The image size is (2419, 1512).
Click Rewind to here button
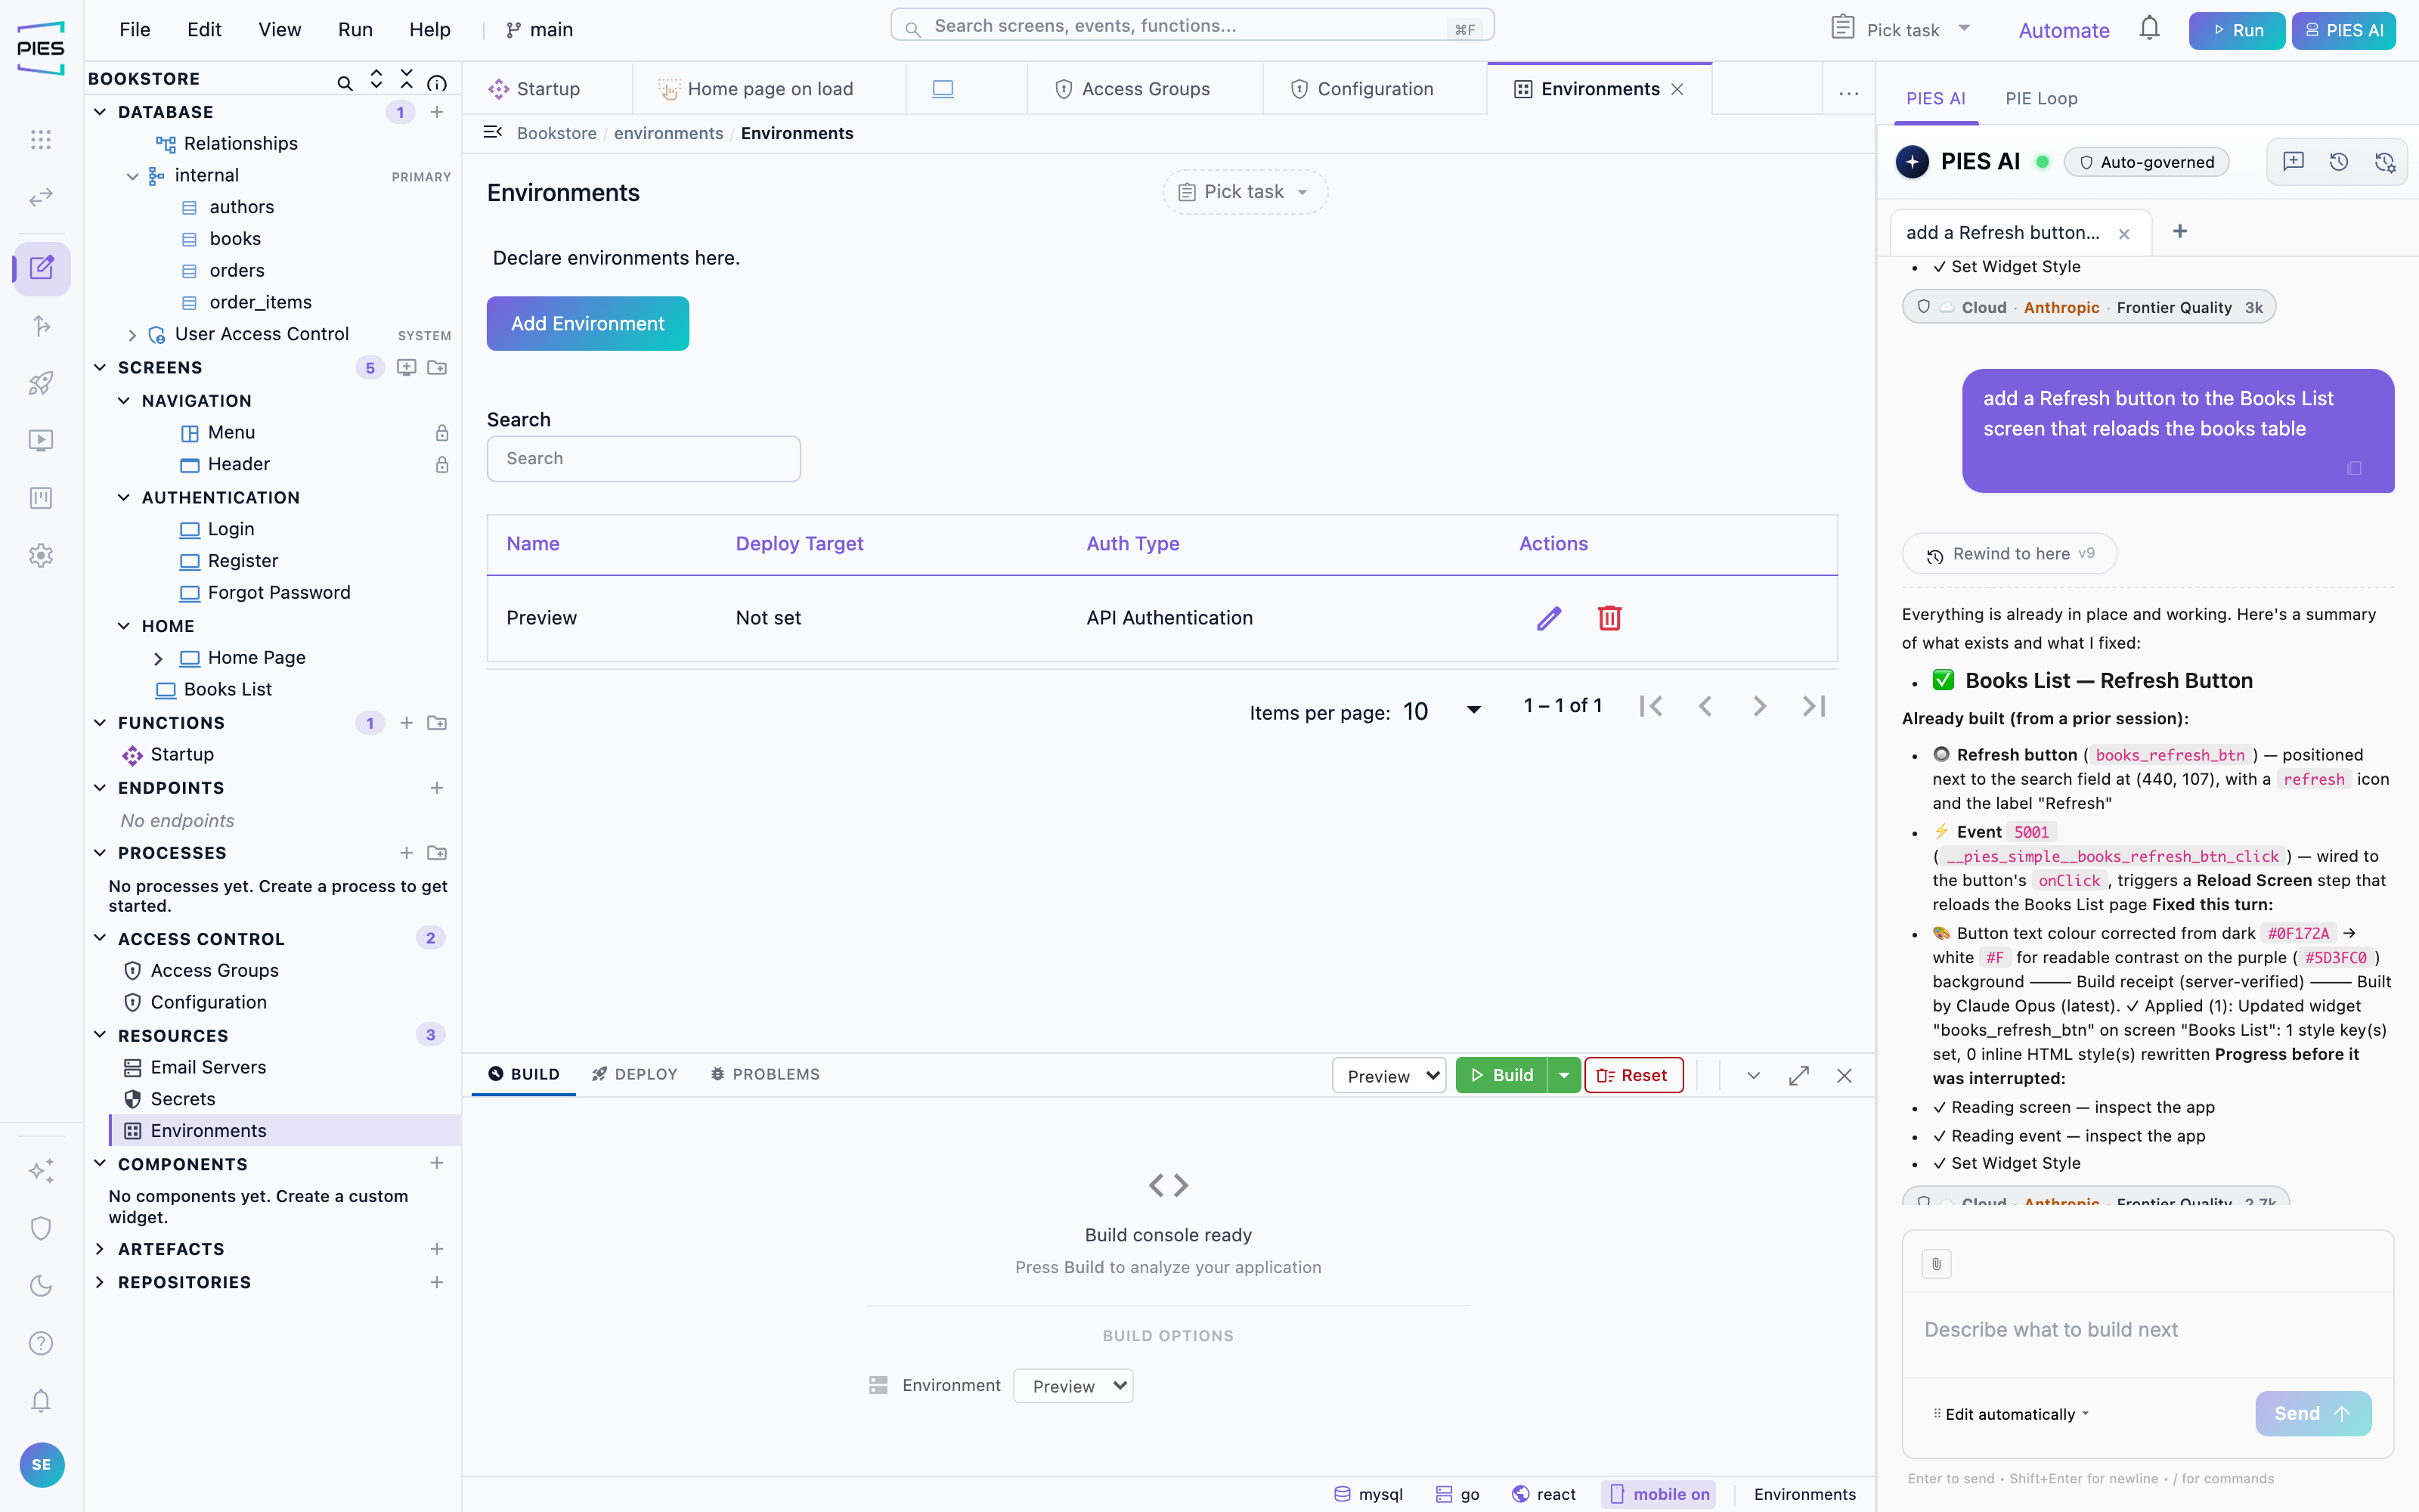coord(2009,554)
